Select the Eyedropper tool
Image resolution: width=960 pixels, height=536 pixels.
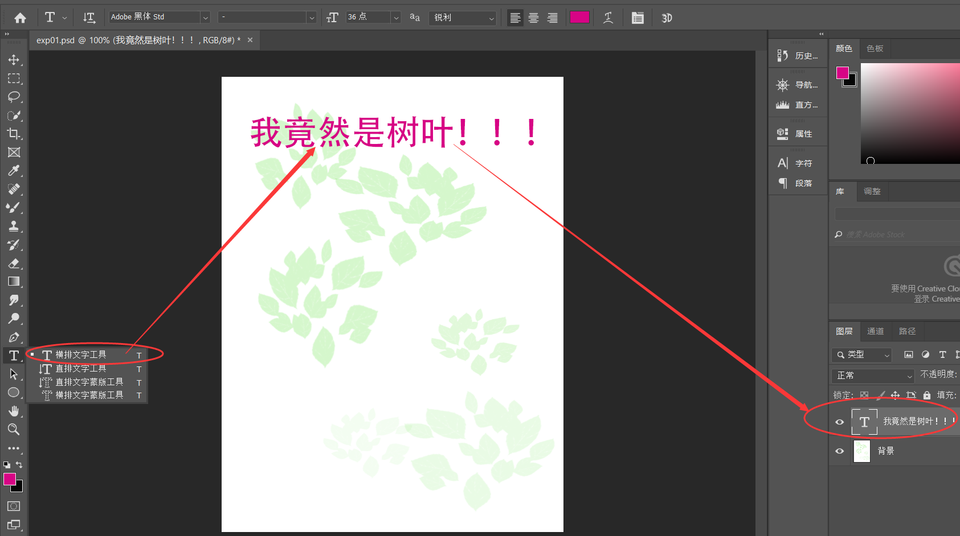tap(14, 171)
